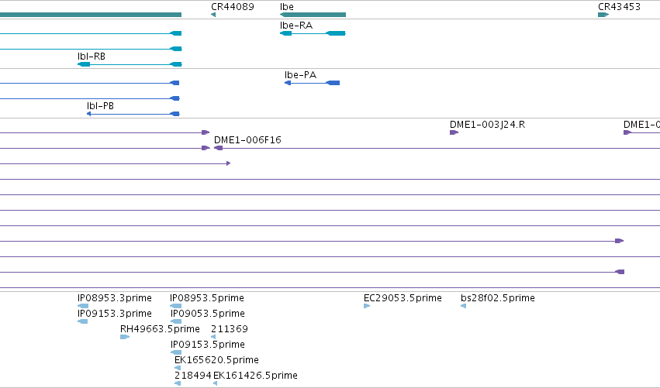Select the small glyph under 211369
This screenshot has width=660, height=388.
213,337
